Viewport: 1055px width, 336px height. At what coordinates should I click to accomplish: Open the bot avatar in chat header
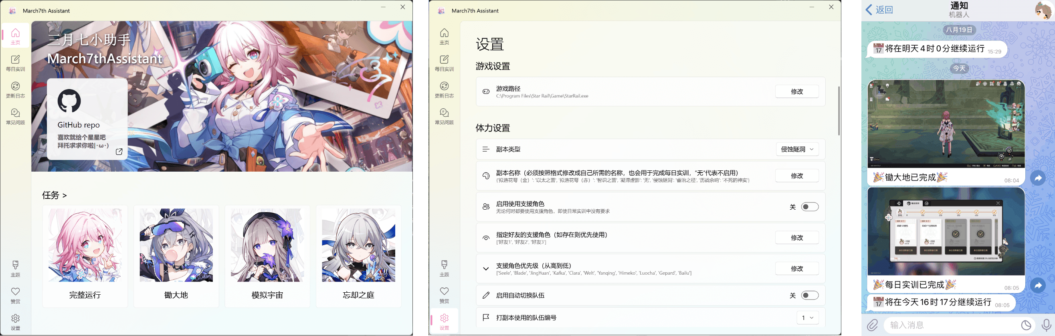[x=1043, y=10]
